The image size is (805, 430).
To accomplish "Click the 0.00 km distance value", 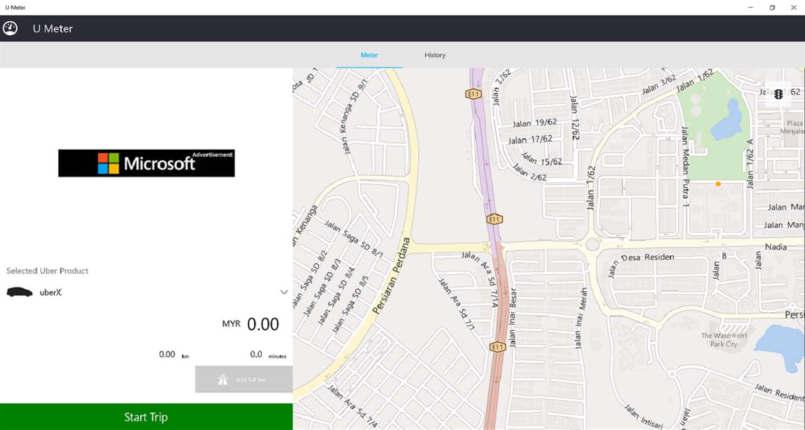I will [x=174, y=355].
